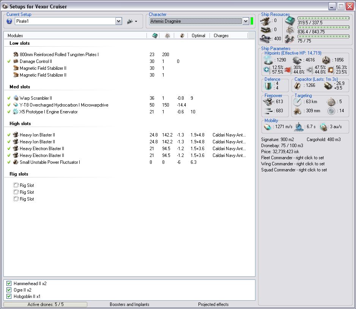Viewport: 356px width, 309px height.
Task: Click the green character status indicator
Action: [x=252, y=21]
